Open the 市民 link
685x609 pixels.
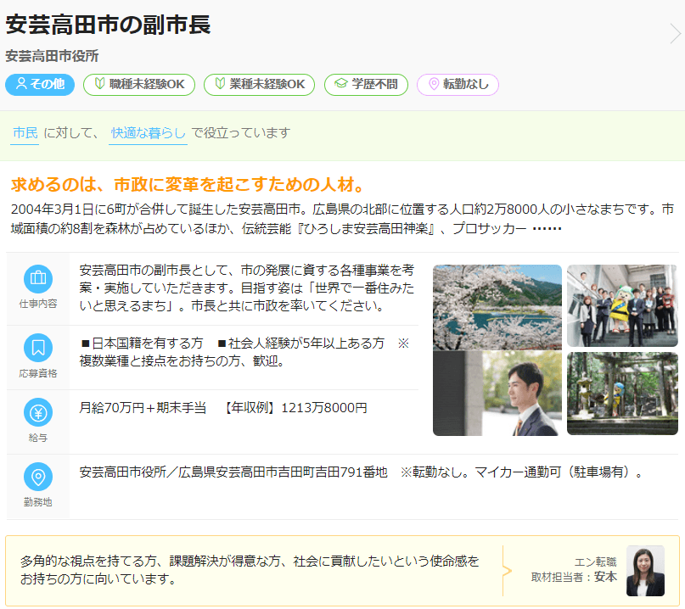(25, 133)
